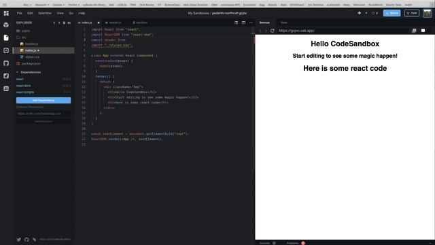Image resolution: width=435 pixels, height=245 pixels.
Task: Click the unsaved dot on index.js tab
Action: pos(98,22)
